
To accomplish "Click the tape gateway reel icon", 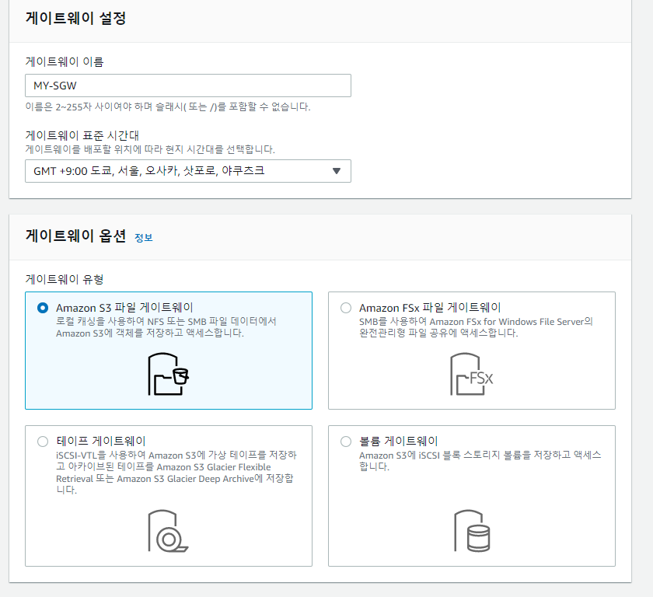I will [168, 531].
